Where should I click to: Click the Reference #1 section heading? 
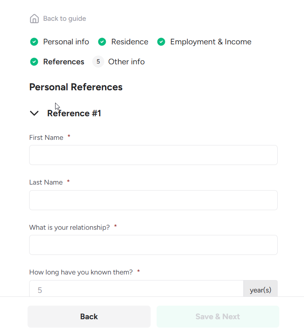click(74, 113)
